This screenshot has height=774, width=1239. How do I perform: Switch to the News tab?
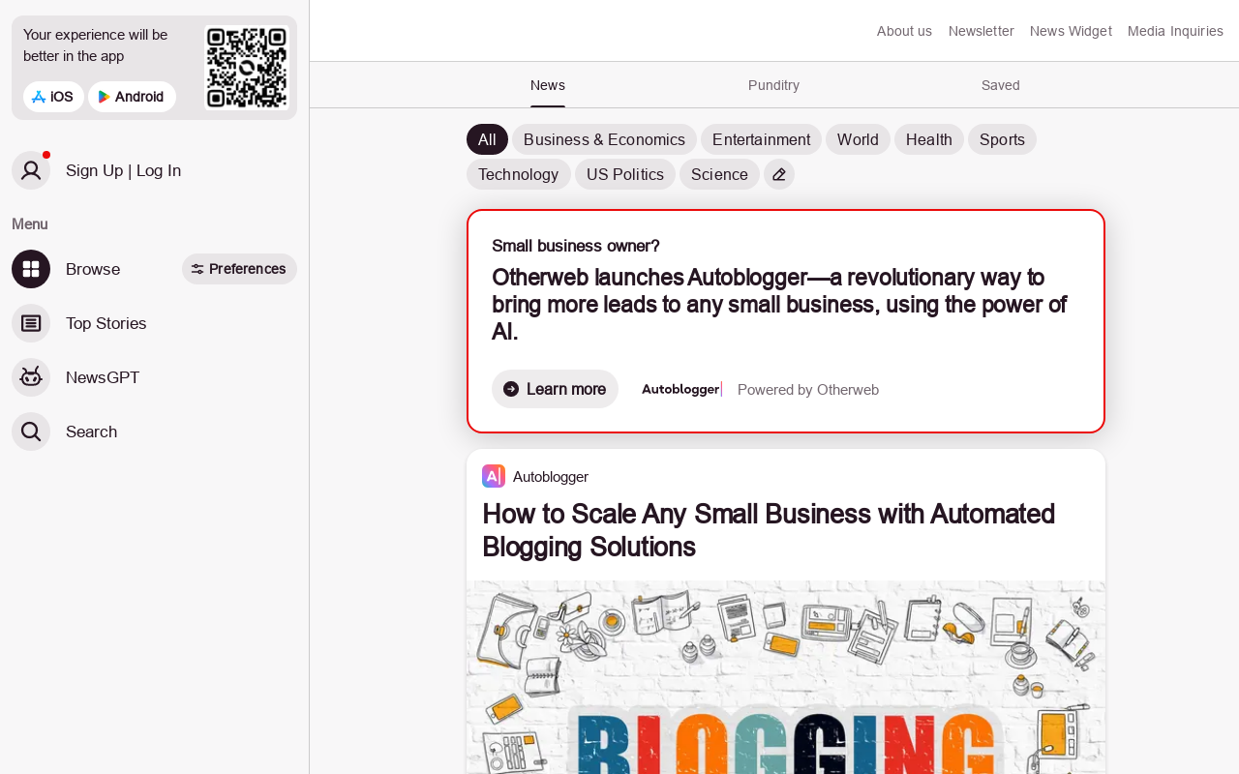(x=548, y=85)
